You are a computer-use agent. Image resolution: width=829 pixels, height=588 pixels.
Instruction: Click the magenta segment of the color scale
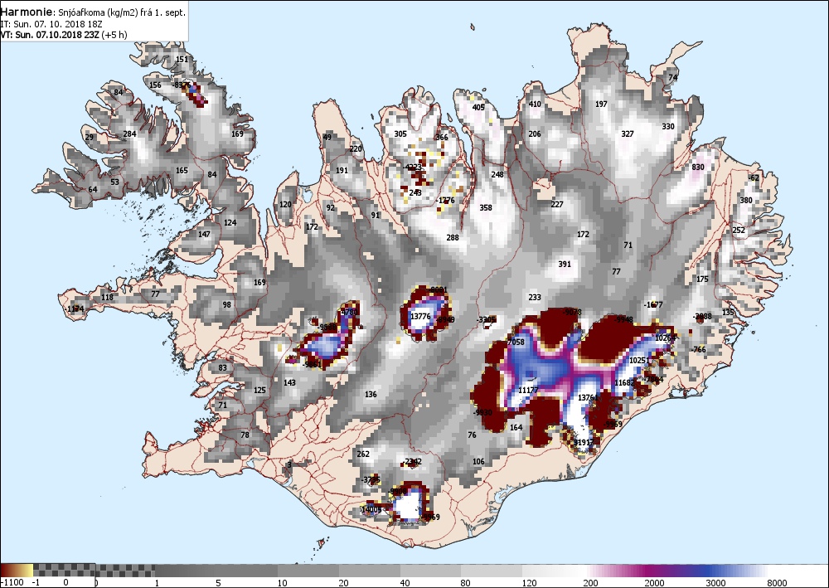tap(645, 570)
